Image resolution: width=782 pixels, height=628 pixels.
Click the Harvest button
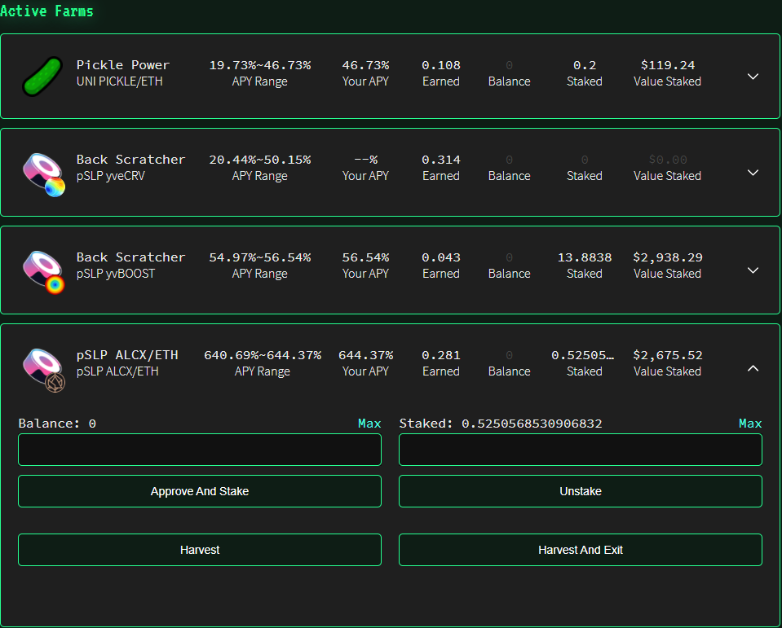click(x=200, y=550)
